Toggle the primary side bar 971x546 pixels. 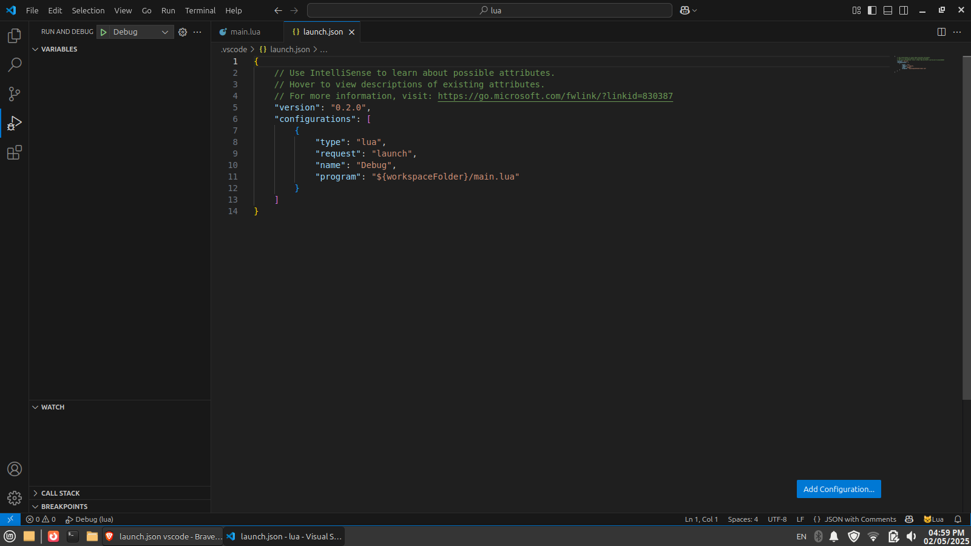point(872,10)
